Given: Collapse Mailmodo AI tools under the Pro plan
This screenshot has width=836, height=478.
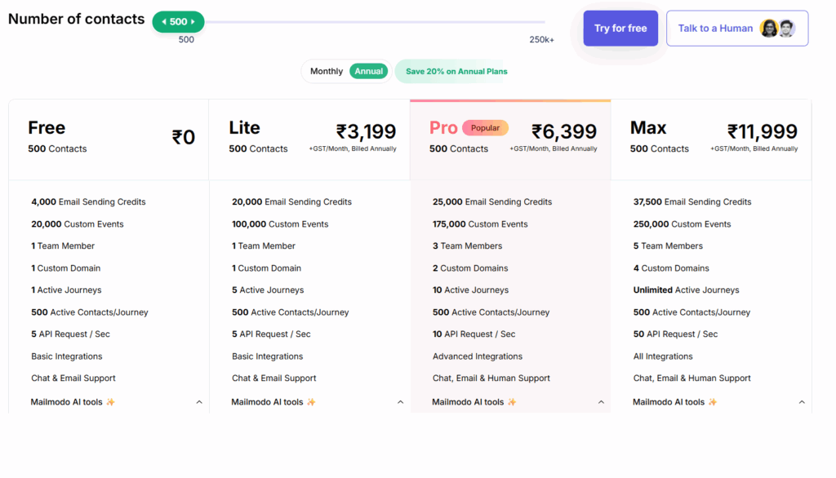Looking at the screenshot, I should click(x=601, y=401).
